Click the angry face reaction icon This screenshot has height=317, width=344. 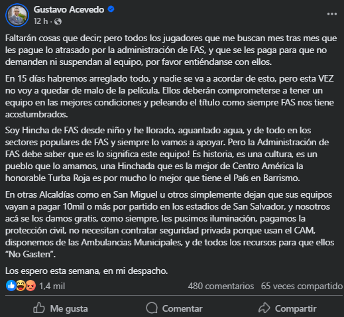click(x=30, y=286)
